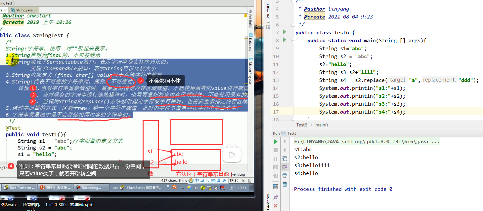
Task: Run main method from gutter arrow
Action: [x=285, y=40]
